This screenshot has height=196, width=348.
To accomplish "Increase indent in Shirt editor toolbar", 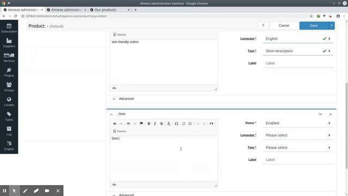I will click(204, 124).
